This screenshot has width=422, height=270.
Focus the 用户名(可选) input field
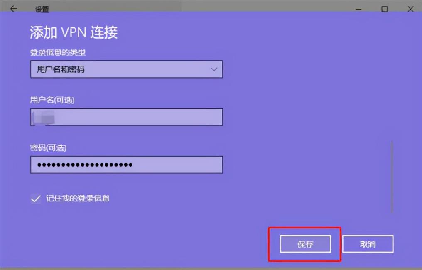point(127,117)
